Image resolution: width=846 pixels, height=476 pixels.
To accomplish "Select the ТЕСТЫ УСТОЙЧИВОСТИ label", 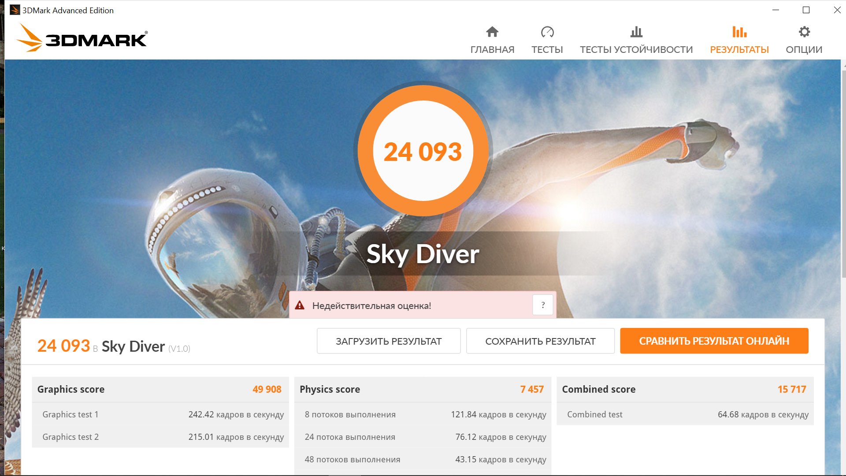I will coord(636,50).
